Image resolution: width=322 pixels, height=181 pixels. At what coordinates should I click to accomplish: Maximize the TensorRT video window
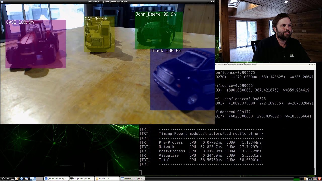point(211,2)
